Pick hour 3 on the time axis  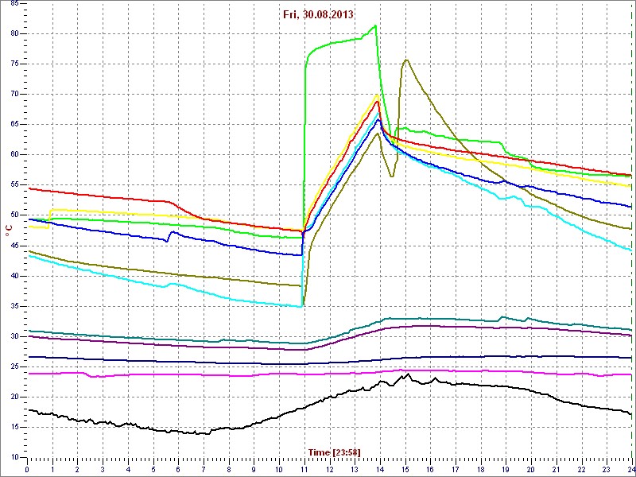[x=103, y=469]
